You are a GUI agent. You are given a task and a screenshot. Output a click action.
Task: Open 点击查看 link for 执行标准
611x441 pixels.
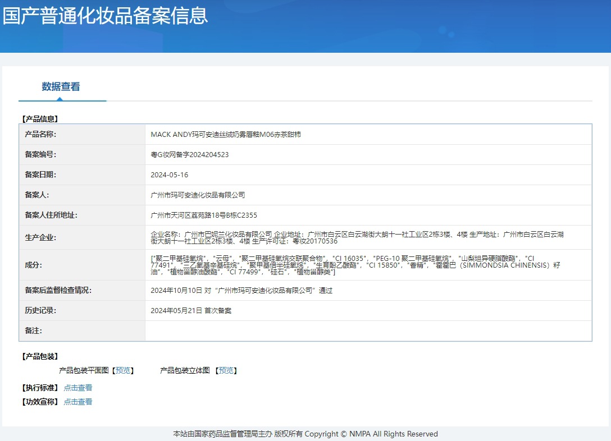(x=78, y=388)
